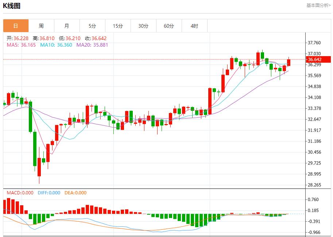
Task: Click the red 36.642 current price tag
Action: tap(318, 59)
